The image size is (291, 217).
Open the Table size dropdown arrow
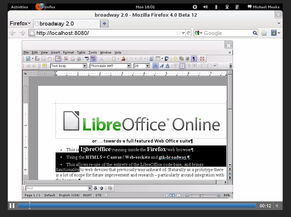pyautogui.click(x=162, y=59)
